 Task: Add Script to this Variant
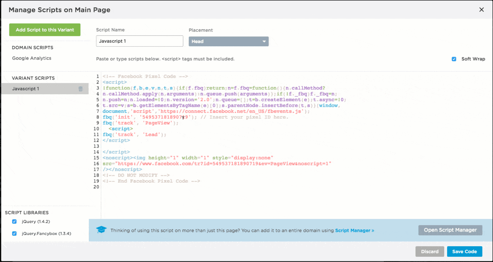point(45,30)
